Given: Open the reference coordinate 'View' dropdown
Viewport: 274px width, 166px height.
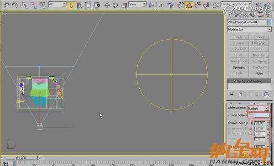Looking at the screenshot, I should pyautogui.click(x=137, y=5).
